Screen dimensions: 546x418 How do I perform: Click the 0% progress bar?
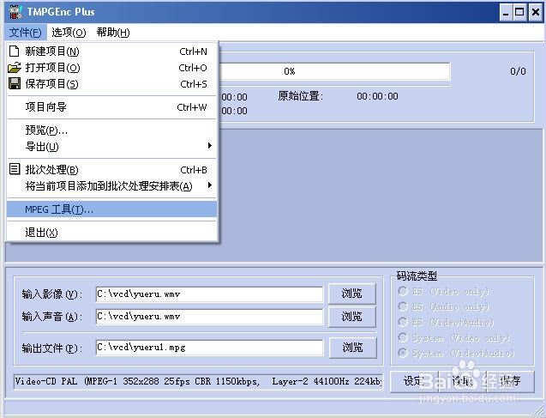click(334, 71)
